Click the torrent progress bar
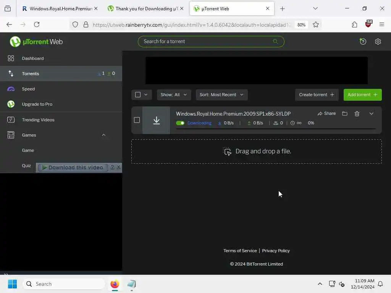The width and height of the screenshot is (391, 293). point(276,129)
